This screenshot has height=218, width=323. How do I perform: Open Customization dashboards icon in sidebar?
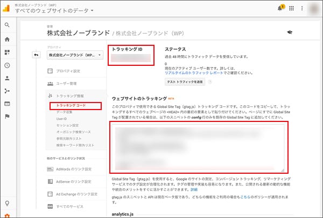point(7,52)
